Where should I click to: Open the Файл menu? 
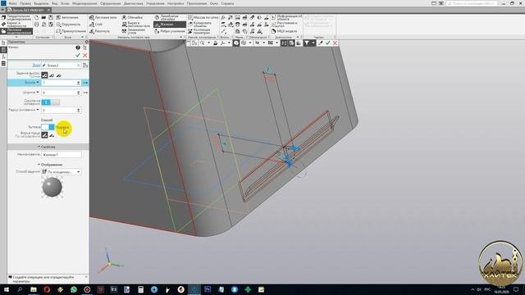click(12, 3)
